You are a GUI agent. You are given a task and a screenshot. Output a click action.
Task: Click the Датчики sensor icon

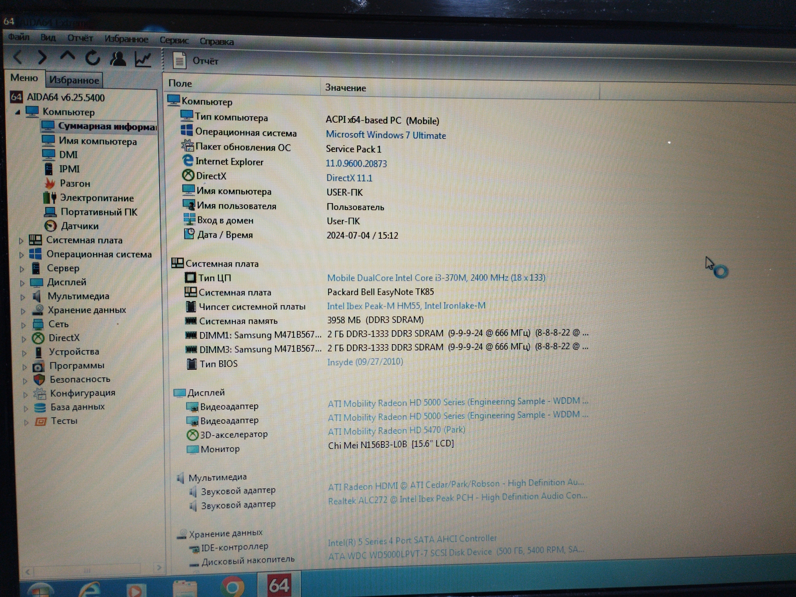click(x=51, y=226)
